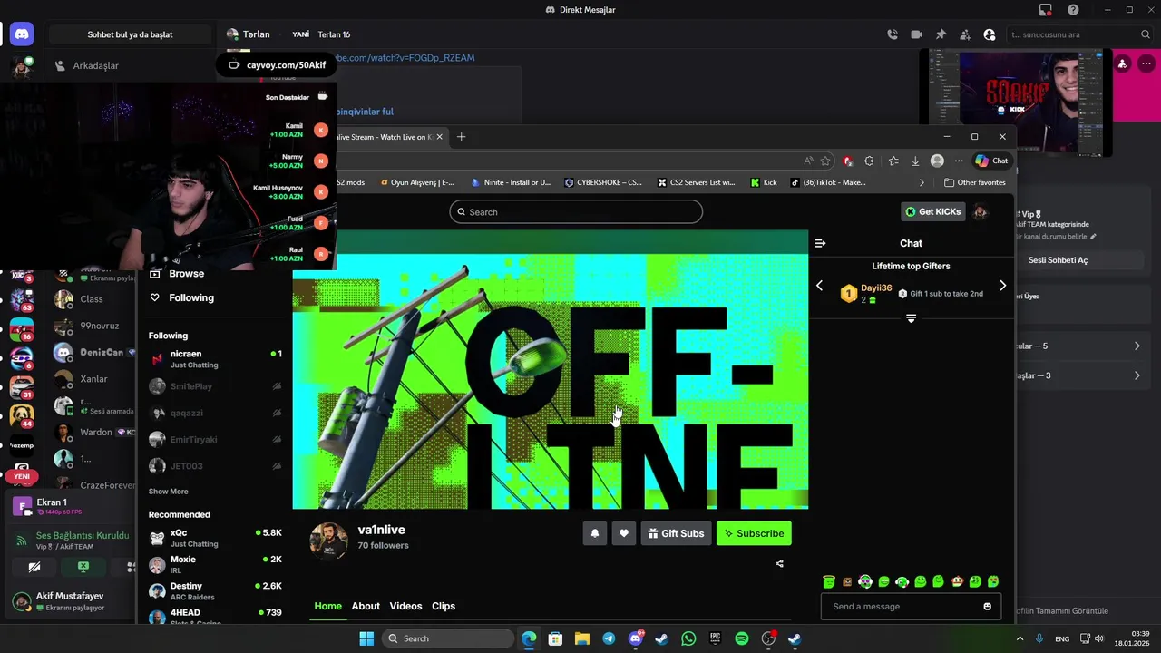Open the red ad-blocker extension icon
The width and height of the screenshot is (1161, 653).
(848, 161)
